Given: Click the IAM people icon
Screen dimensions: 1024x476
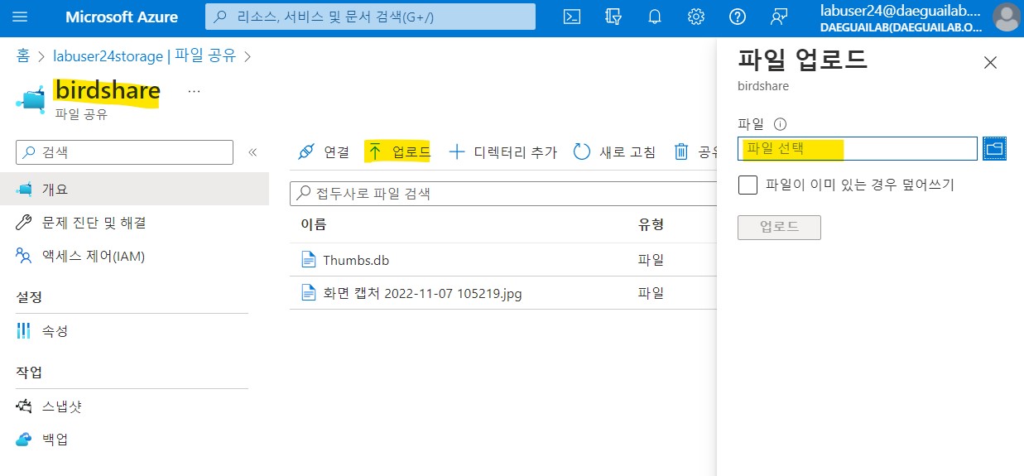Looking at the screenshot, I should pyautogui.click(x=24, y=256).
